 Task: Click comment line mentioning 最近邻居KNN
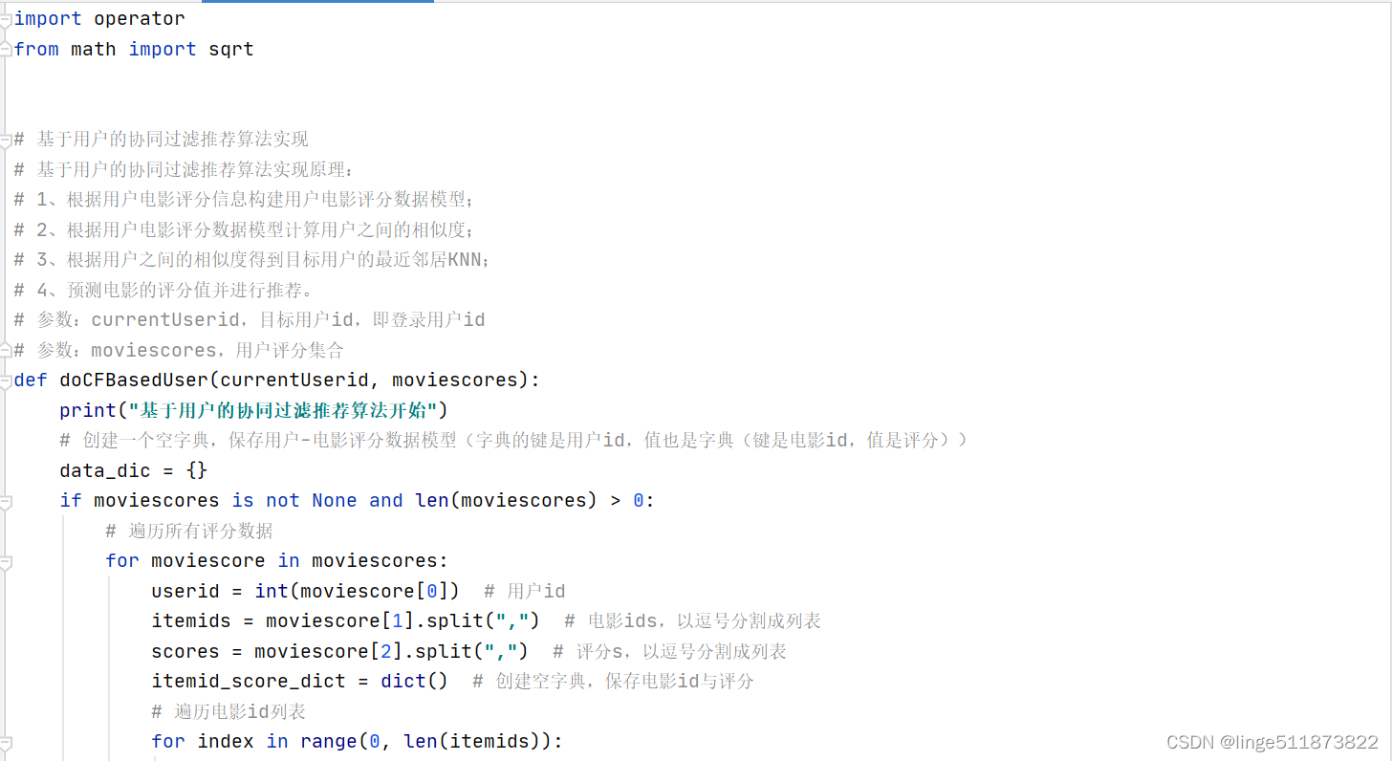point(252,260)
